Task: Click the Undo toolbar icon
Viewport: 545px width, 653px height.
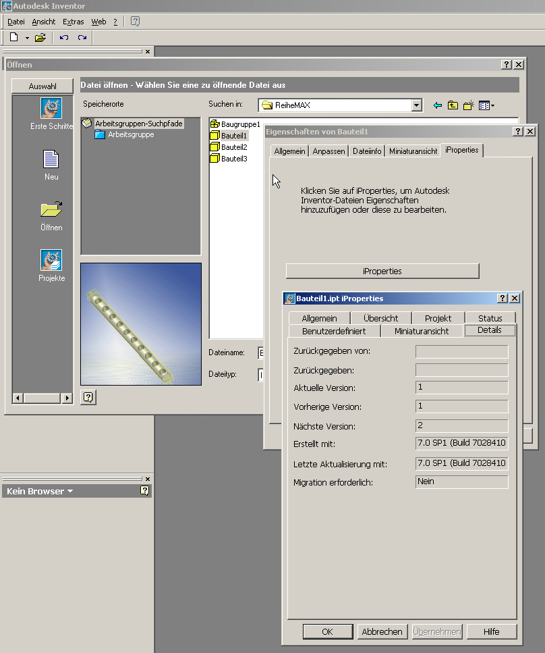Action: point(63,38)
